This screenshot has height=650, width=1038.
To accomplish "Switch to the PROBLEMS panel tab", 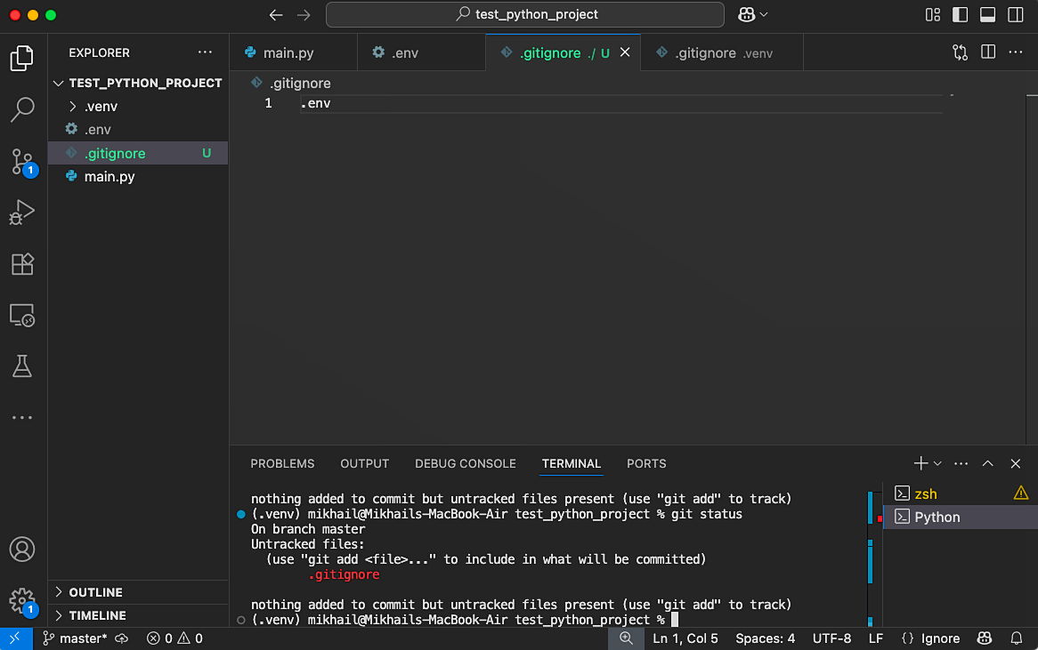I will coord(282,464).
